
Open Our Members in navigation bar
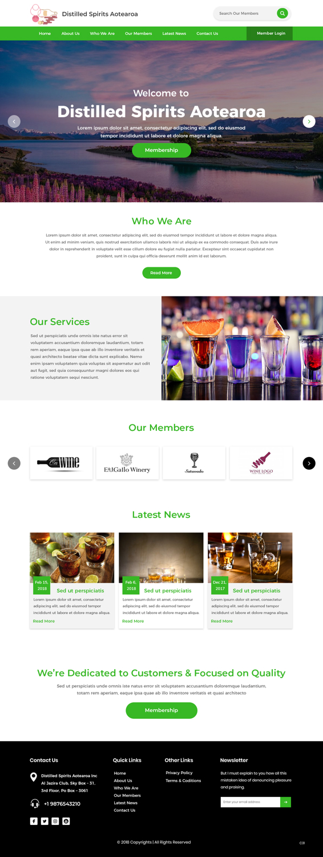point(139,34)
